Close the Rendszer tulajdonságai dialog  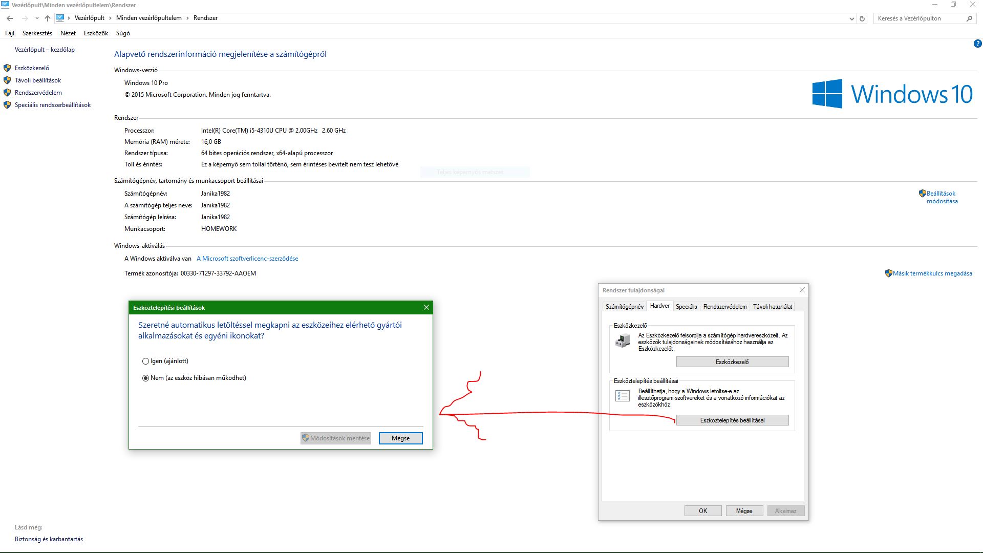tap(802, 290)
